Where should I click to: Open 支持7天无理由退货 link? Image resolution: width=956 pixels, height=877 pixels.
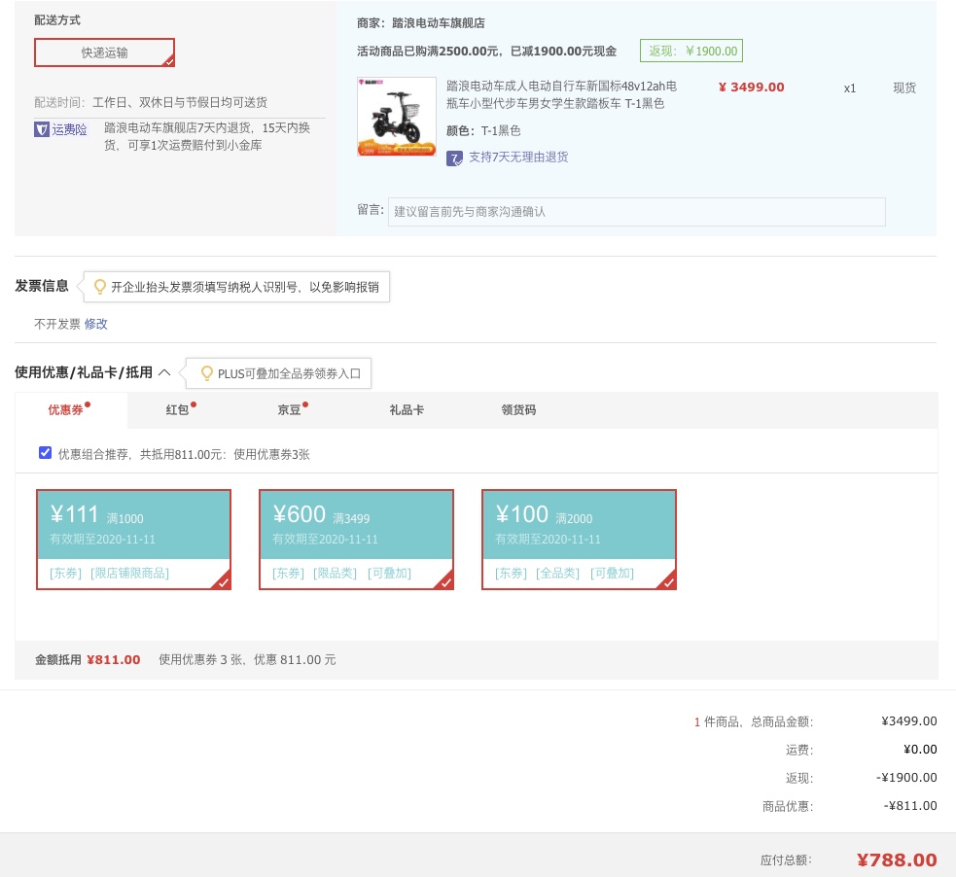click(x=518, y=158)
